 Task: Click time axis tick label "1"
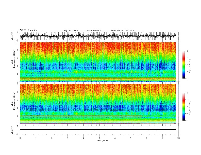pyautogui.click(x=36, y=138)
